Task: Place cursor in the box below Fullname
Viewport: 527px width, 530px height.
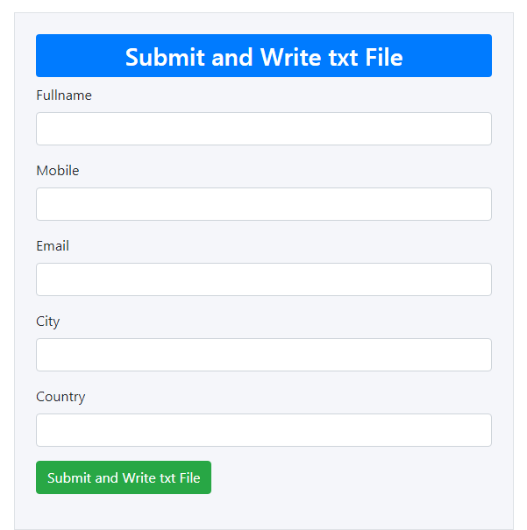Action: click(x=263, y=129)
